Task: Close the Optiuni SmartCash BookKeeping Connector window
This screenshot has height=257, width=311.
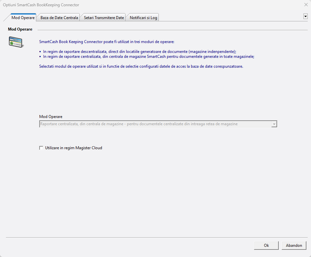Action: point(306,5)
